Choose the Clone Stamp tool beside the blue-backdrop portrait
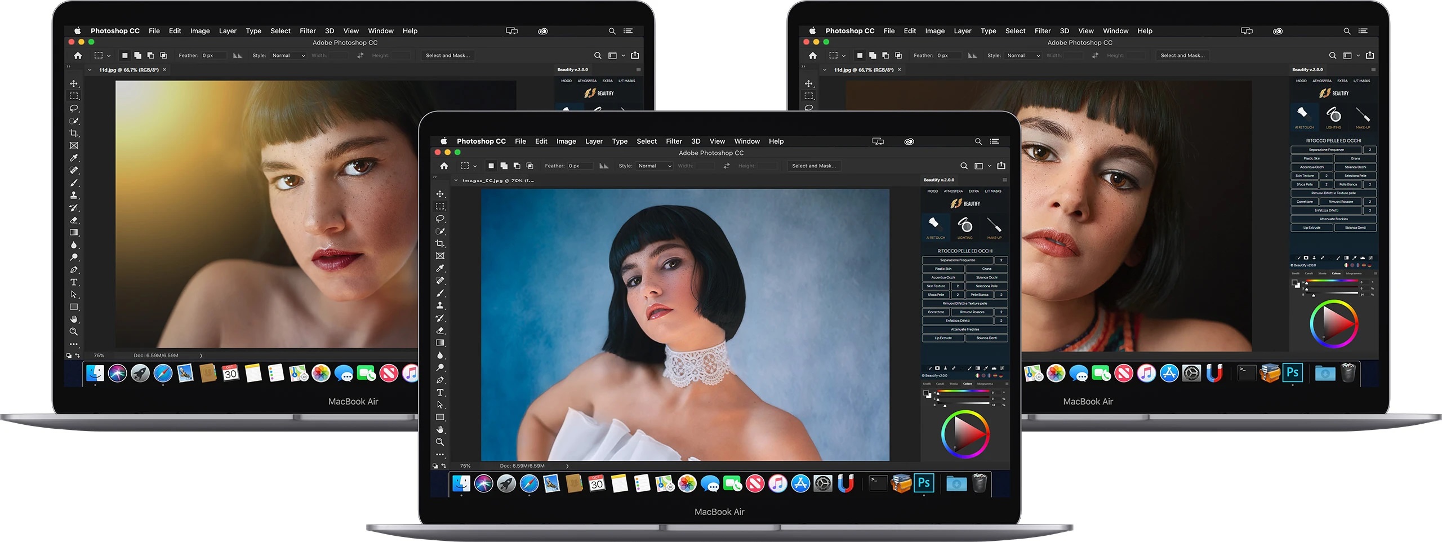 440,305
